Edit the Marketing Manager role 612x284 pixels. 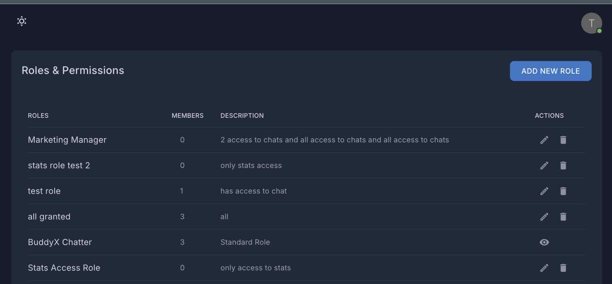(544, 140)
